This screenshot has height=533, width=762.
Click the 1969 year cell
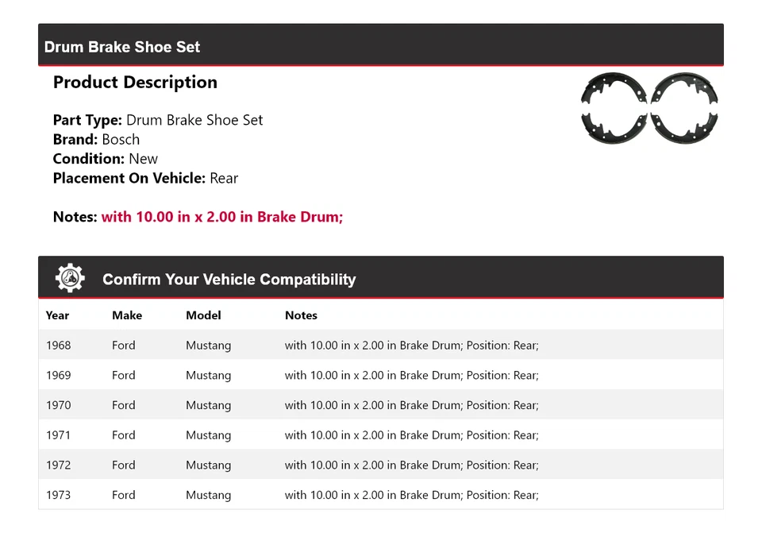pos(58,376)
